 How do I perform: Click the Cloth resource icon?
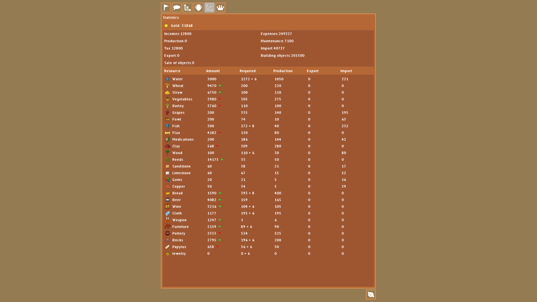[x=167, y=213]
